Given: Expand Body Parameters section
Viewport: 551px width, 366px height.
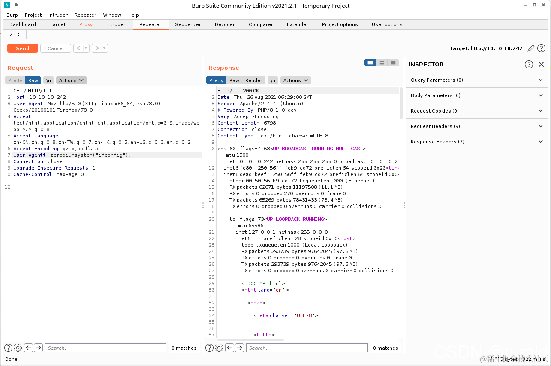Looking at the screenshot, I should tap(477, 95).
